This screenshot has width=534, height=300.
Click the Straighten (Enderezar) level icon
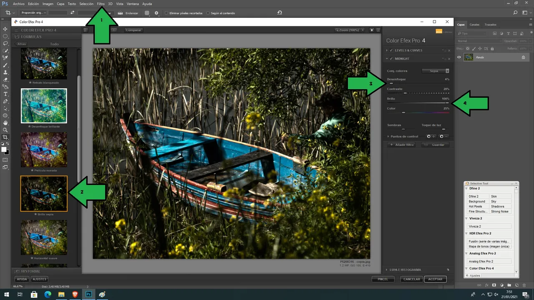(x=120, y=13)
